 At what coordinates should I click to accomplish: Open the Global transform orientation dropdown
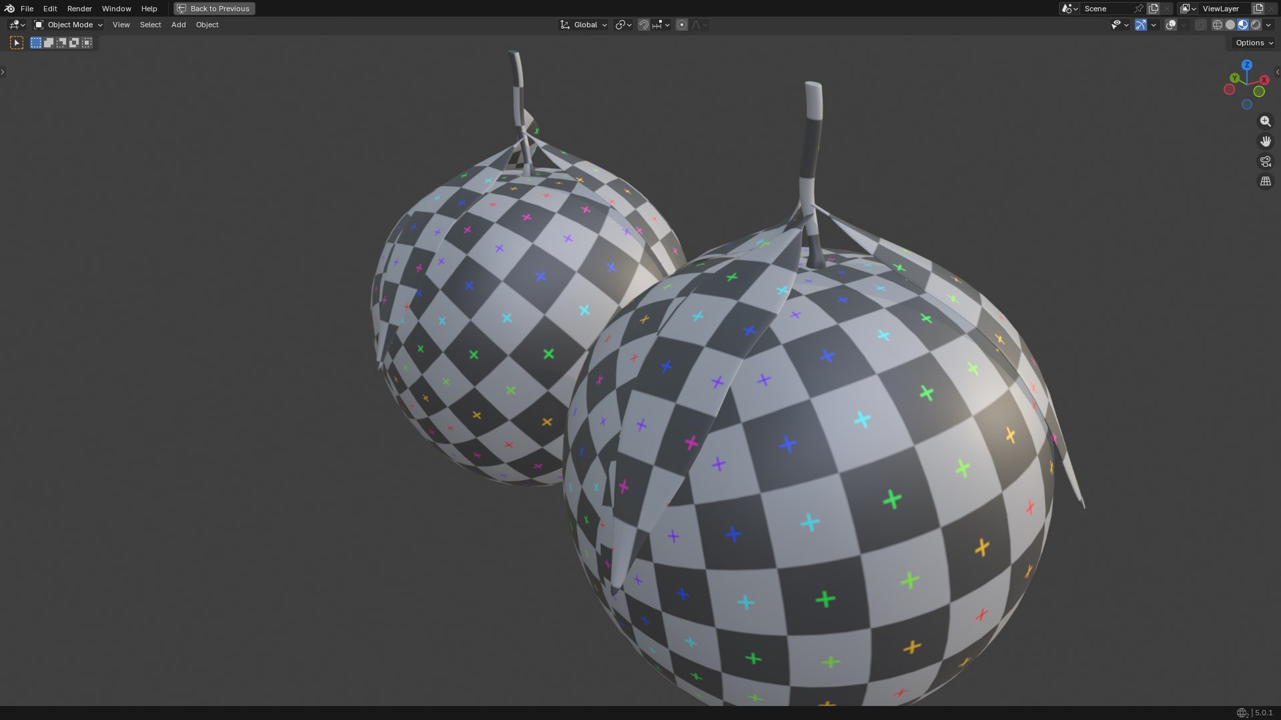click(x=583, y=25)
